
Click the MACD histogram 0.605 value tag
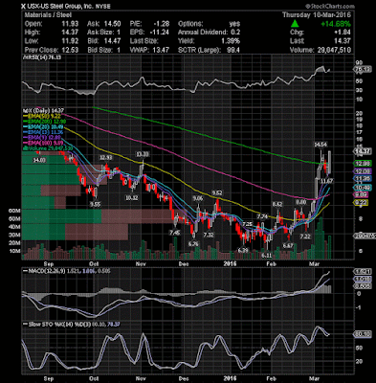[363, 286]
